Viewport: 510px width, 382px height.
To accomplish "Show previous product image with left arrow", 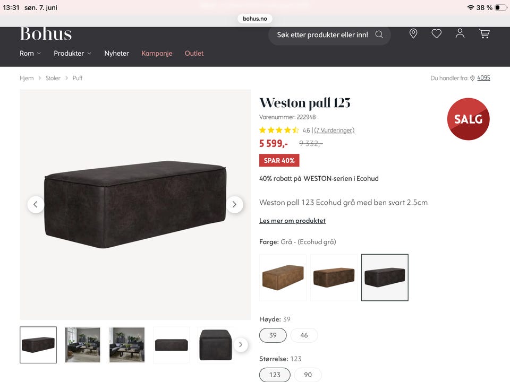I will coord(36,204).
